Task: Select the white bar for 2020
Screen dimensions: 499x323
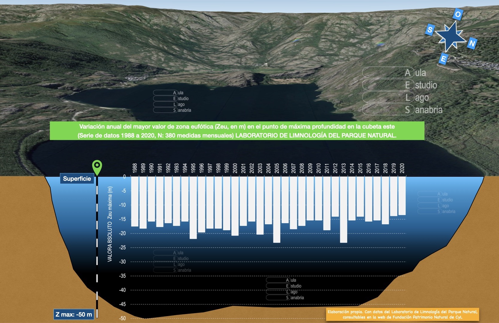Action: click(x=402, y=196)
